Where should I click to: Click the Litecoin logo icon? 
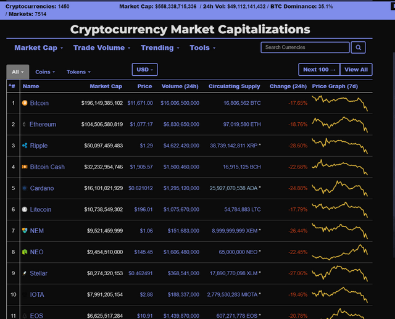25,209
